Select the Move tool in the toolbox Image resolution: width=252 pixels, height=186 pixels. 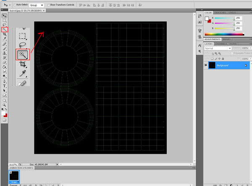click(x=5, y=16)
